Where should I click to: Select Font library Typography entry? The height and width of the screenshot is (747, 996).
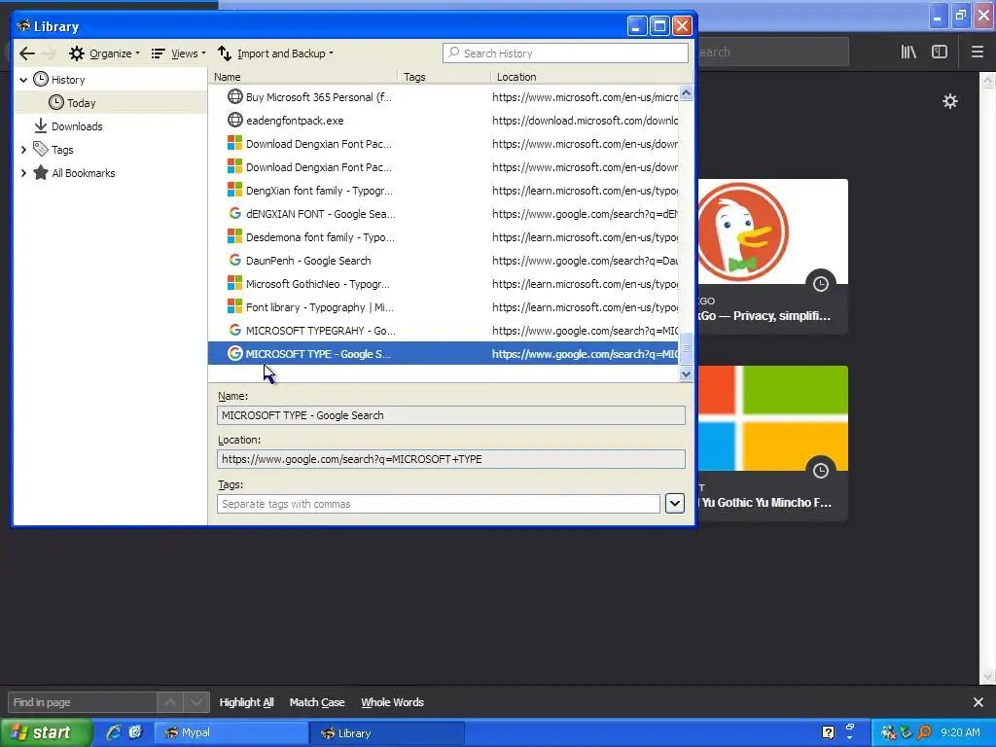[x=444, y=307]
